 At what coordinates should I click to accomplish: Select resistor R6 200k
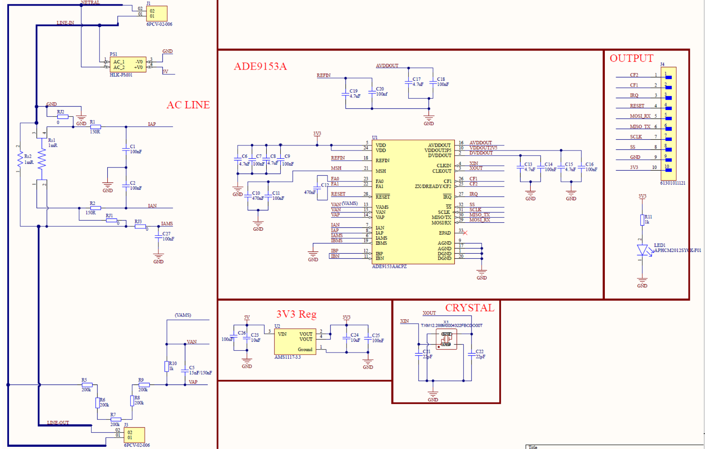(97, 403)
